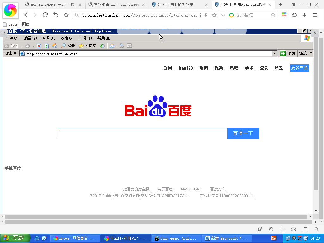Bookmark page with star icon left of address bar
Image resolution: width=324 pixels, height=243 pixels.
click(66, 15)
